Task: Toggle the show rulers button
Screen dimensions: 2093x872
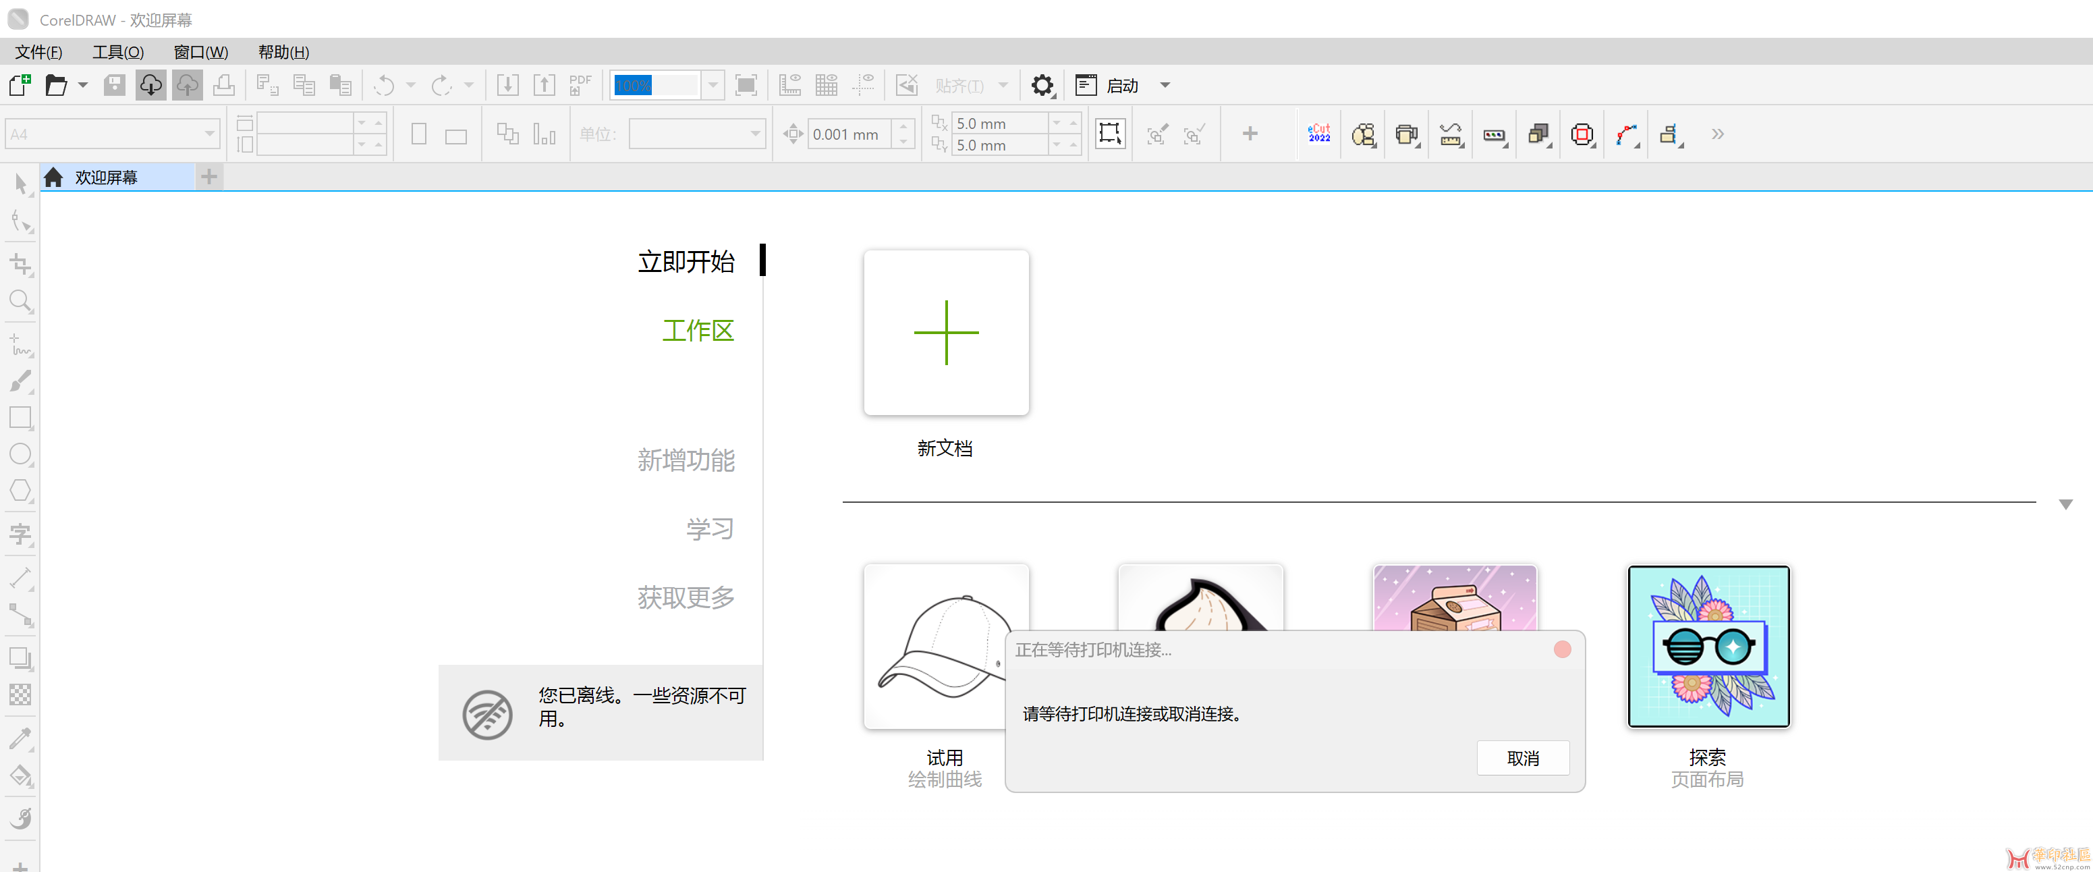Action: [789, 84]
